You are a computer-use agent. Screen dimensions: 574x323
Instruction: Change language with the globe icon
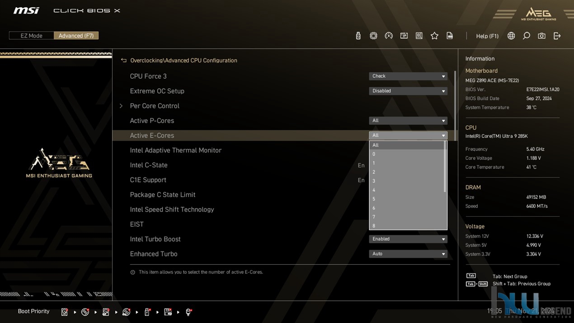pos(511,36)
